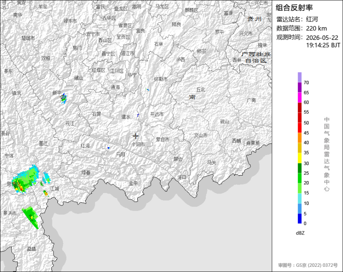Click the 江城 map label
The height and width of the screenshot is (272, 343).
(55, 188)
